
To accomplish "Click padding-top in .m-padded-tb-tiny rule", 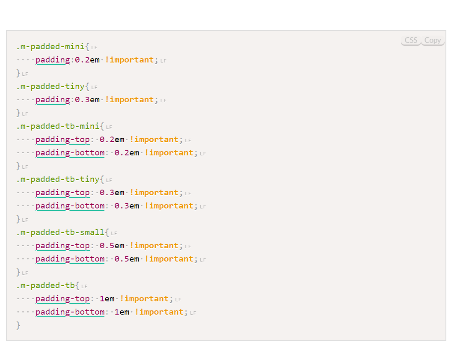I will pyautogui.click(x=62, y=193).
